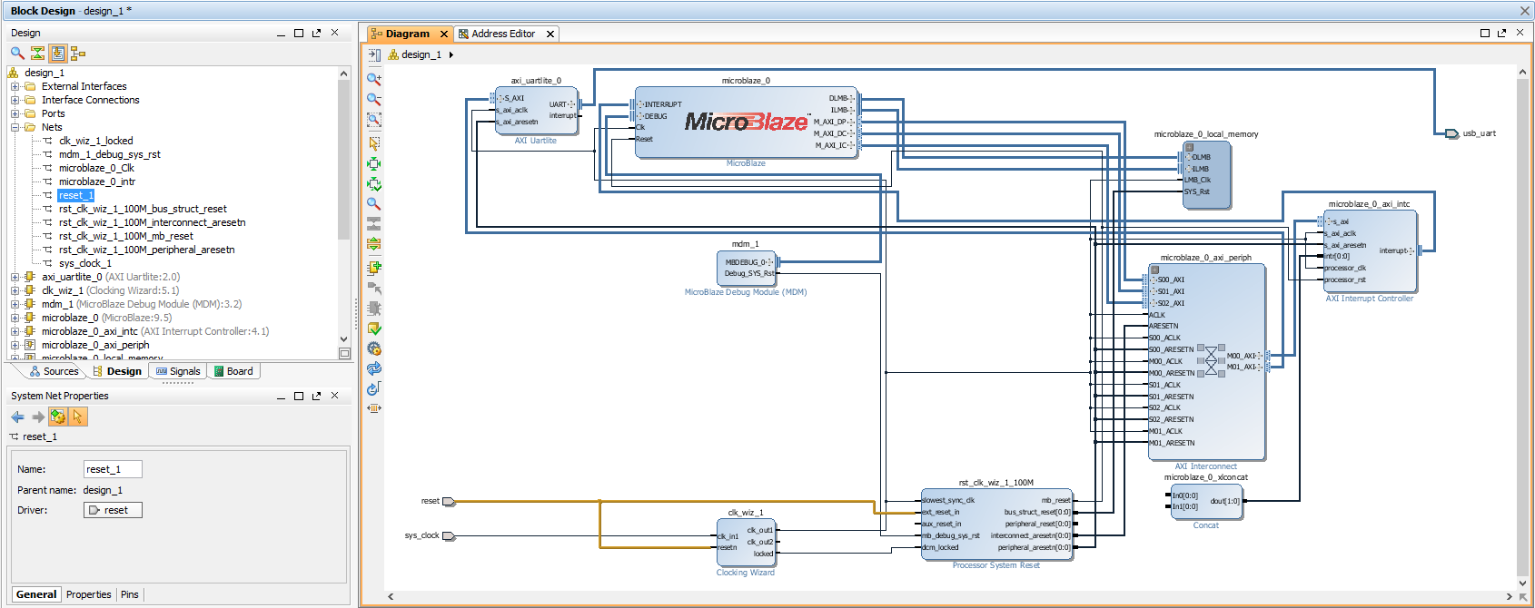
Task: Go back in System Net Properties
Action: (17, 417)
